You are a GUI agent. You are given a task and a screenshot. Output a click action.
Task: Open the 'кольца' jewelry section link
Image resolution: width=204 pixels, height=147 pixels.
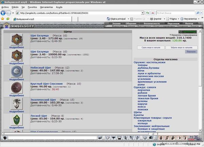[x=142, y=123]
